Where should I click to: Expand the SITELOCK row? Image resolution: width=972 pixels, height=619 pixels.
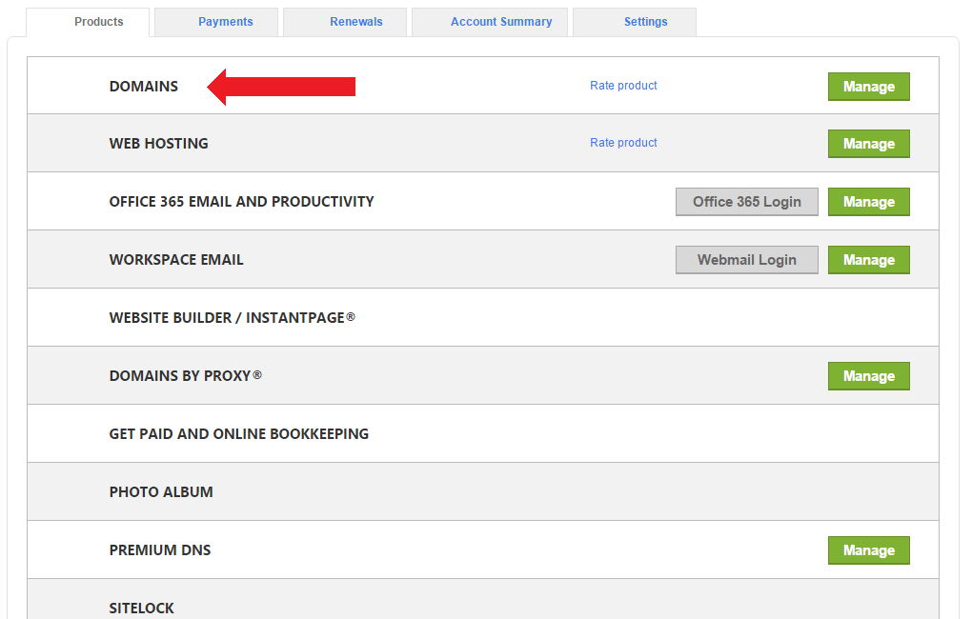tap(483, 600)
